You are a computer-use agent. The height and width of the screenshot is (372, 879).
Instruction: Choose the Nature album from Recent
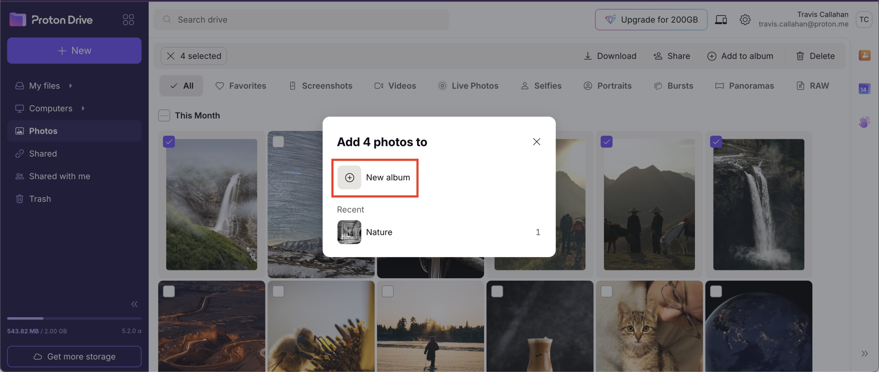(439, 232)
